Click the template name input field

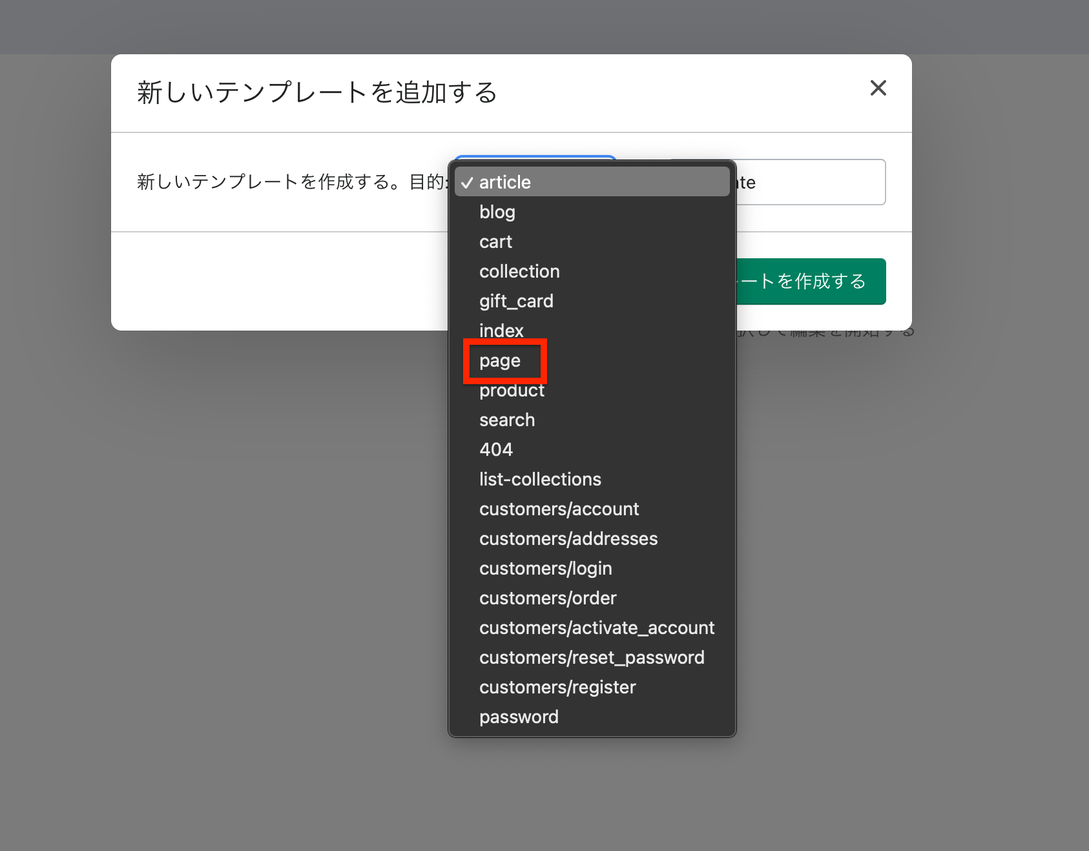point(811,182)
